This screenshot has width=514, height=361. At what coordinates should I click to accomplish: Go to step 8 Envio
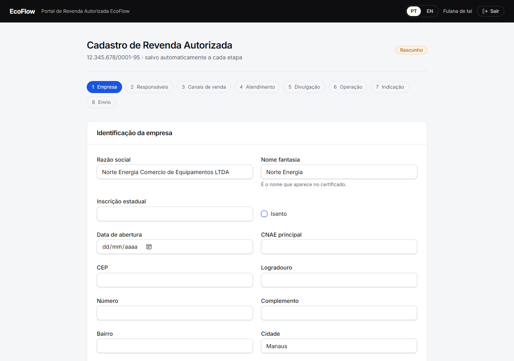point(101,102)
